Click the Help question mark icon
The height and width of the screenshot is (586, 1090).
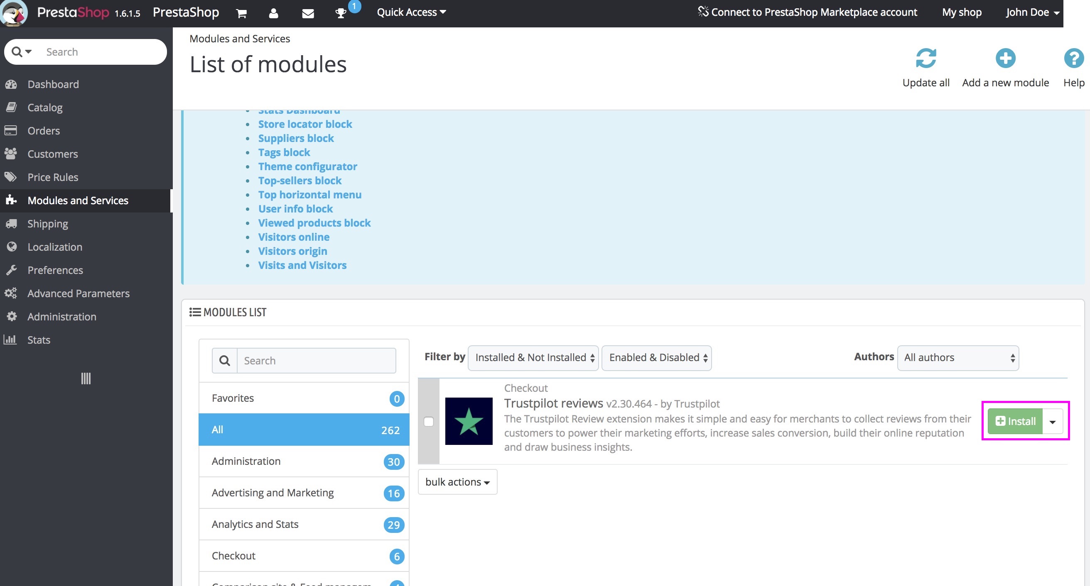tap(1073, 59)
